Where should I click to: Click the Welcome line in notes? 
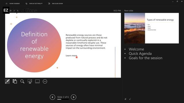136,49
